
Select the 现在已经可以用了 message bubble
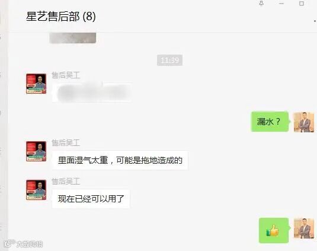[x=91, y=199]
